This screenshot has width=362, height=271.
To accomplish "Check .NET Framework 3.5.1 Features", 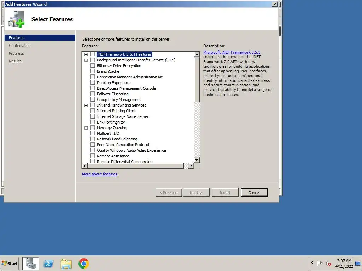I will coord(92,54).
